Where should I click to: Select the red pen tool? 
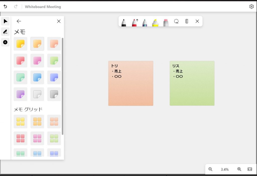tap(135, 22)
